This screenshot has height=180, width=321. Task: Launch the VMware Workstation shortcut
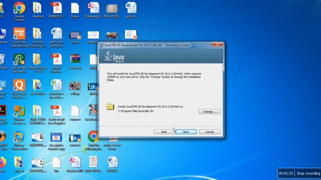pos(19,141)
